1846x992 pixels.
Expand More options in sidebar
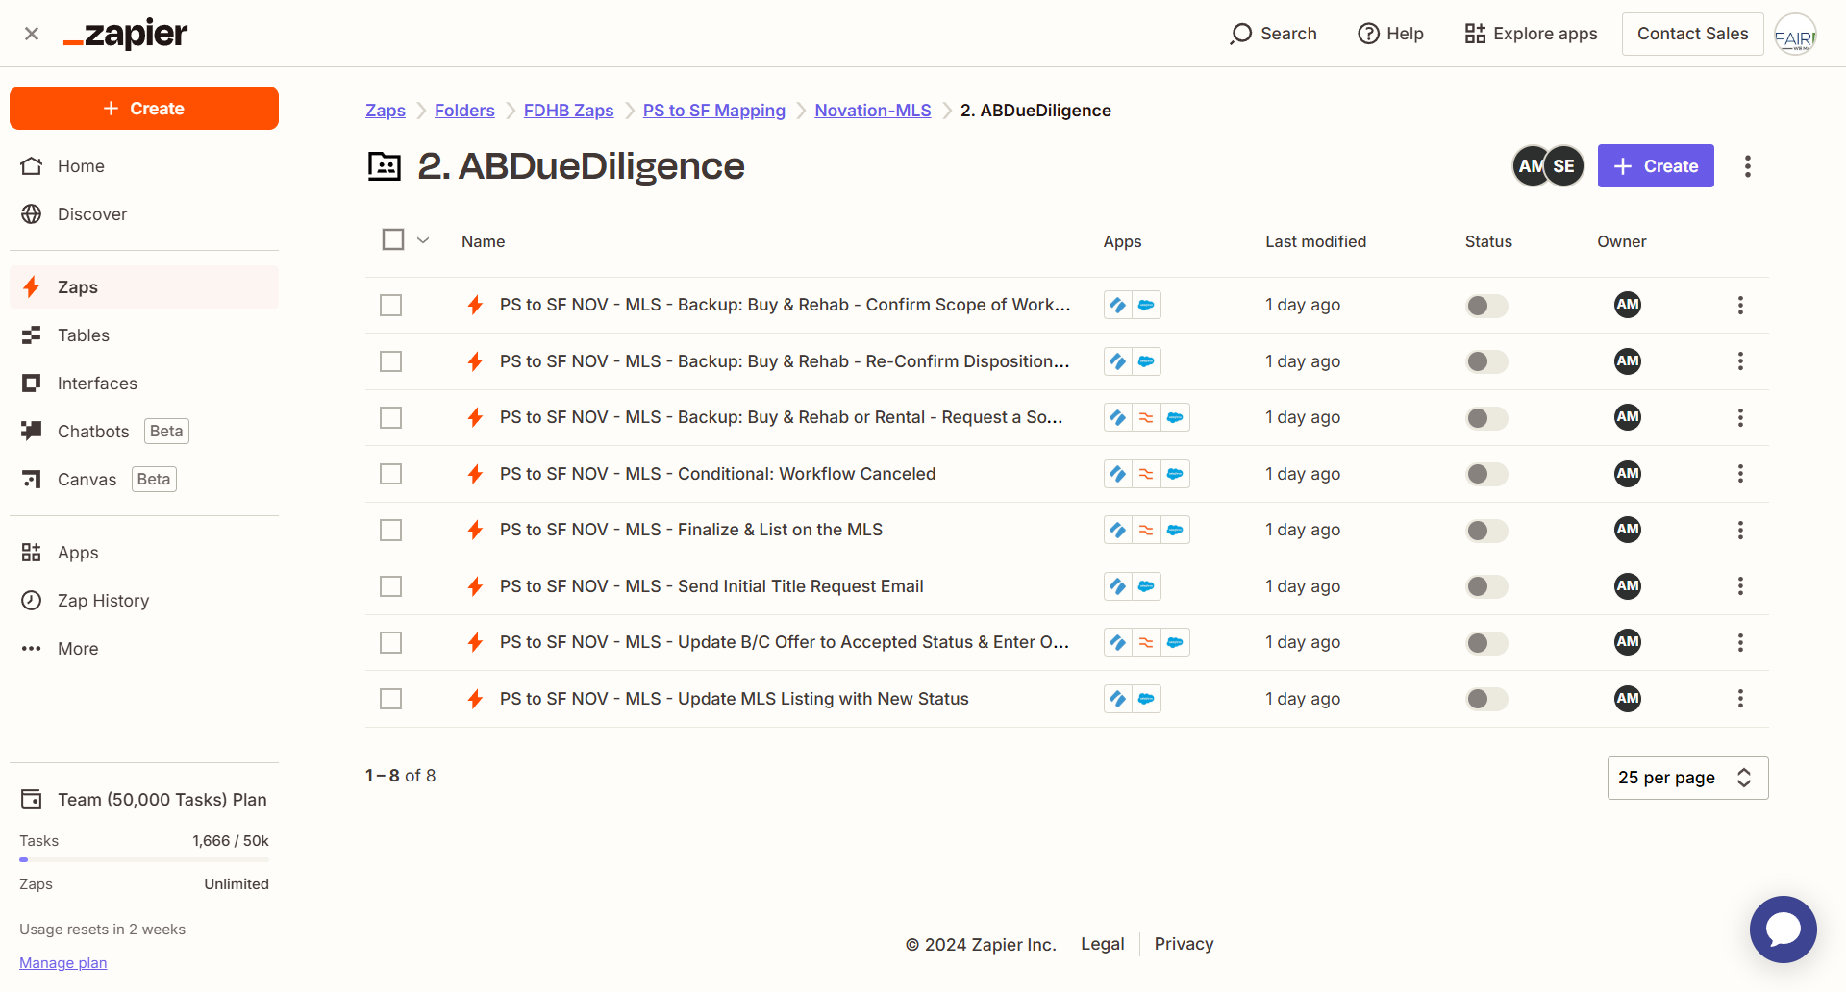click(144, 649)
